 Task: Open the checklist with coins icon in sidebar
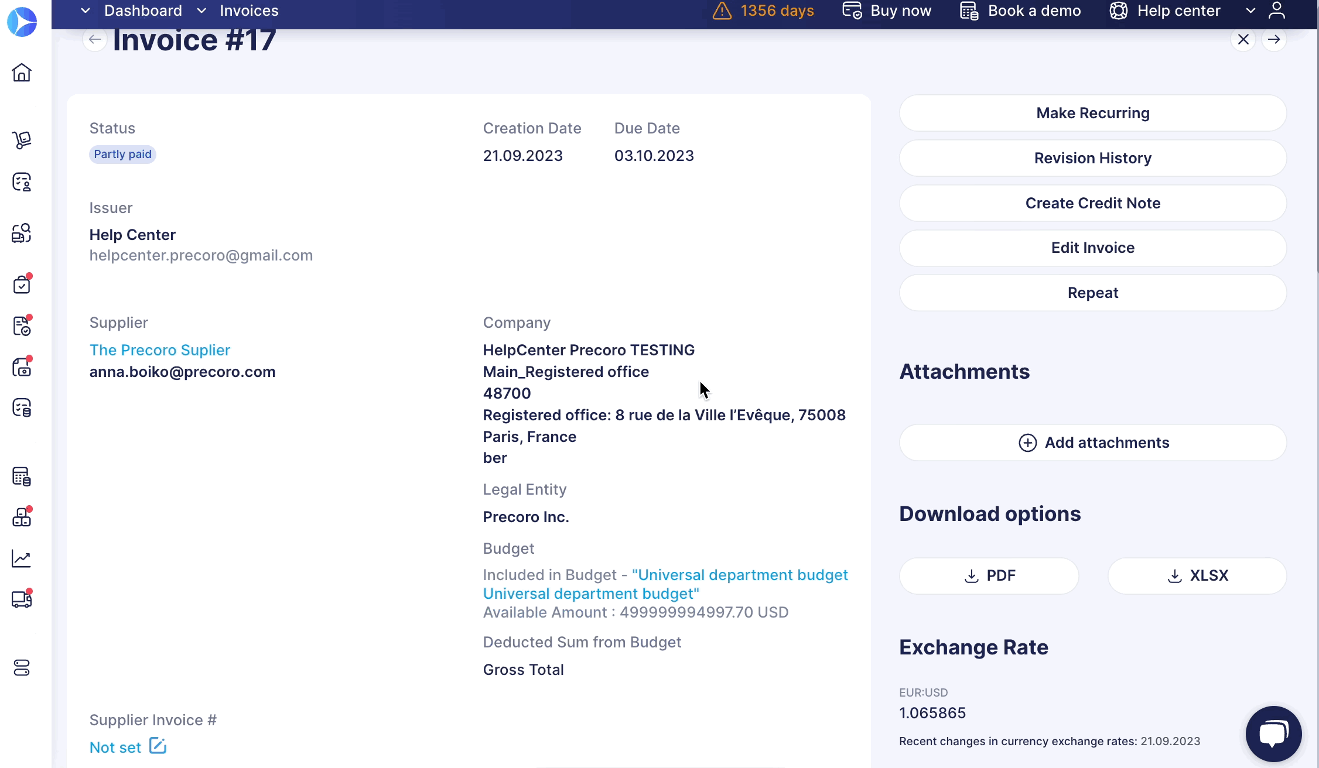tap(22, 407)
